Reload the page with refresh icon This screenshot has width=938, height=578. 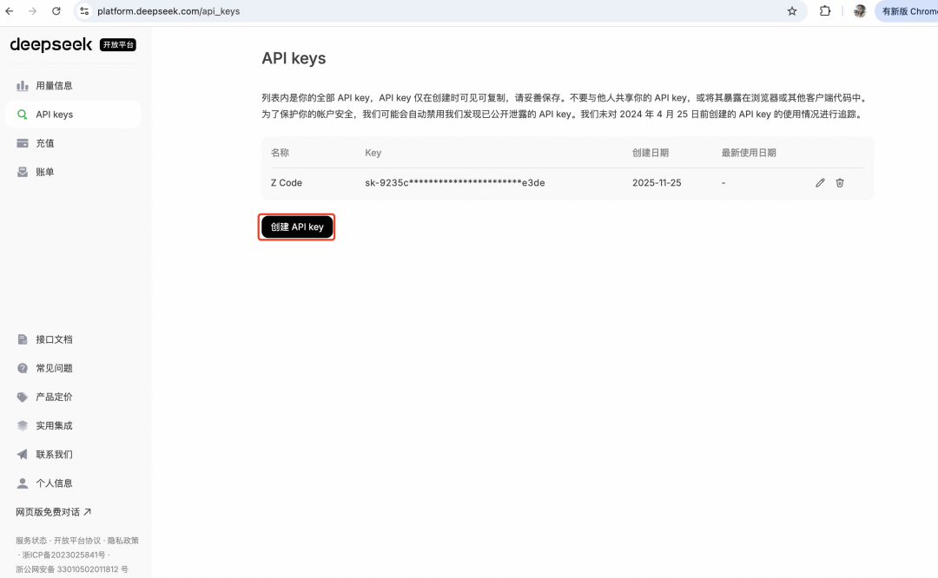coord(56,11)
